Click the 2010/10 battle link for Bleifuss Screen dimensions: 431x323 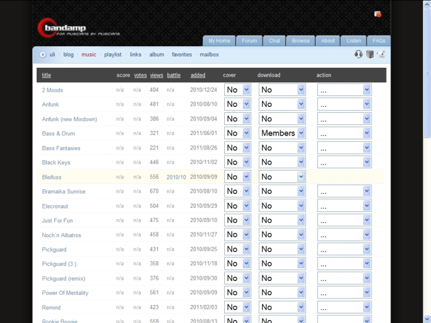[176, 177]
